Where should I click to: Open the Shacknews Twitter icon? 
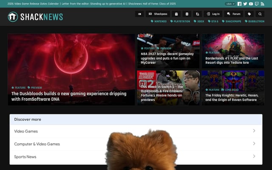coord(245,4)
